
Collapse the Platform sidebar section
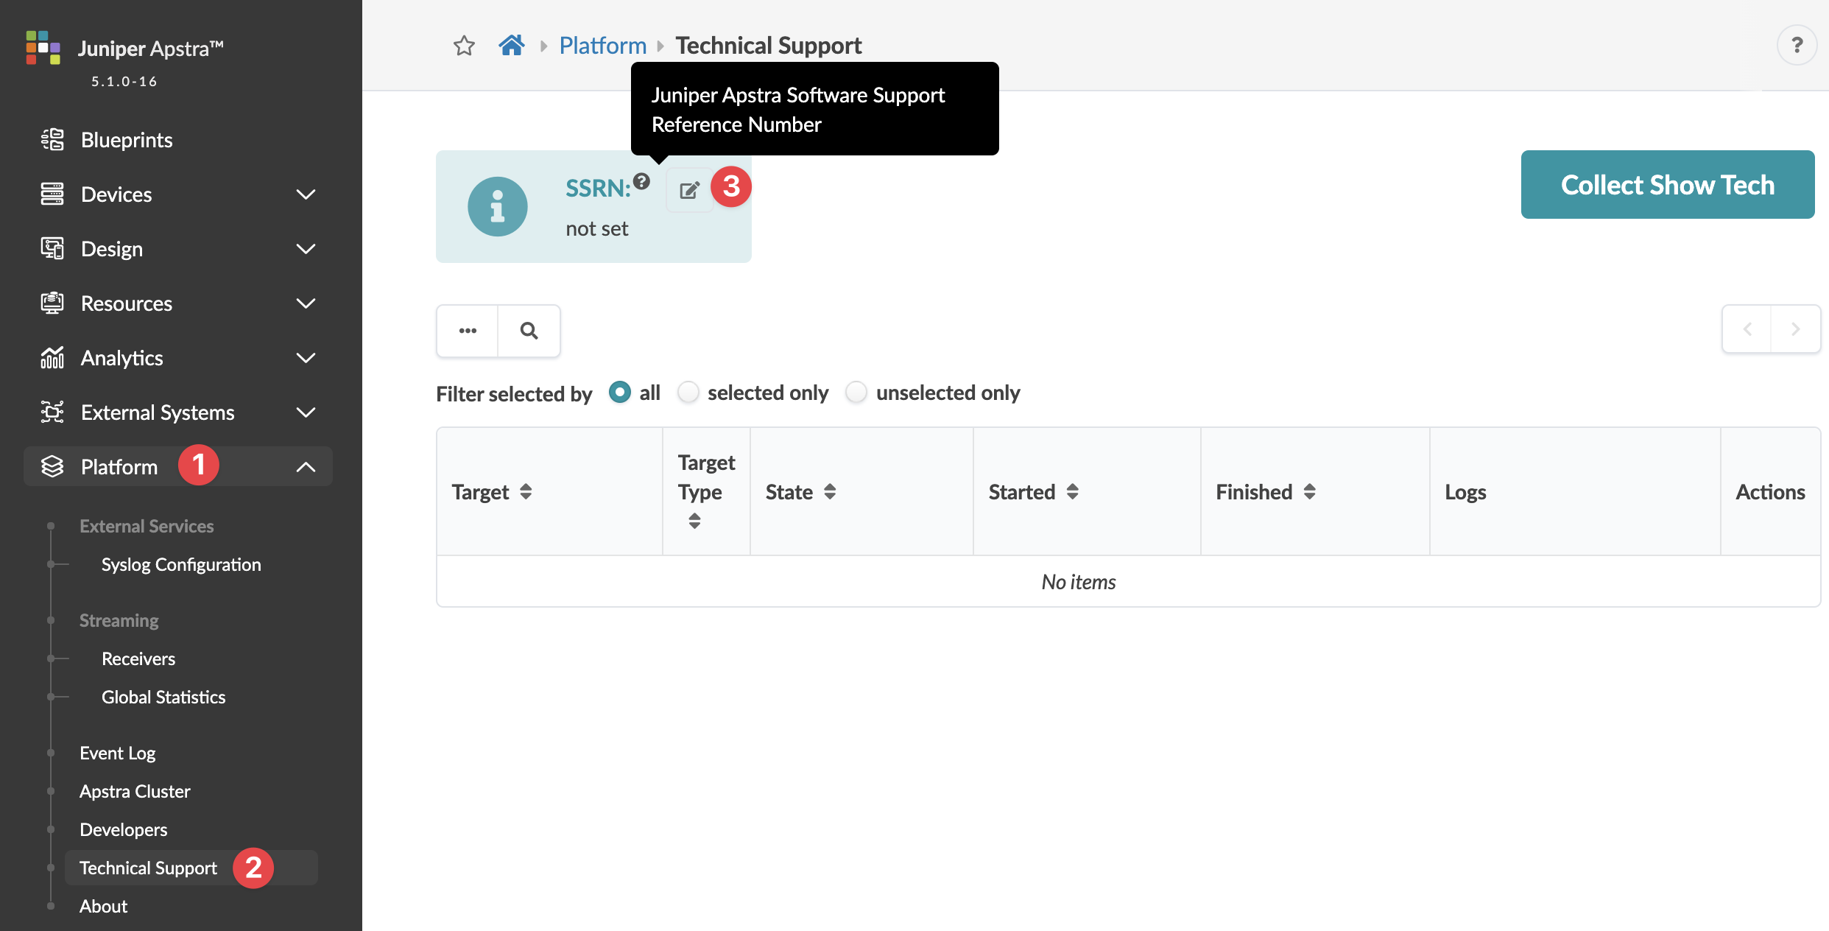pos(306,467)
